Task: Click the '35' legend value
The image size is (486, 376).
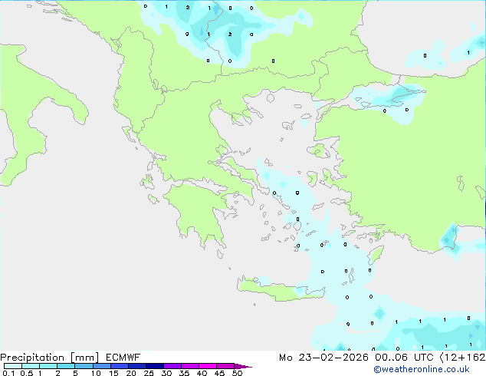Action: [184, 373]
